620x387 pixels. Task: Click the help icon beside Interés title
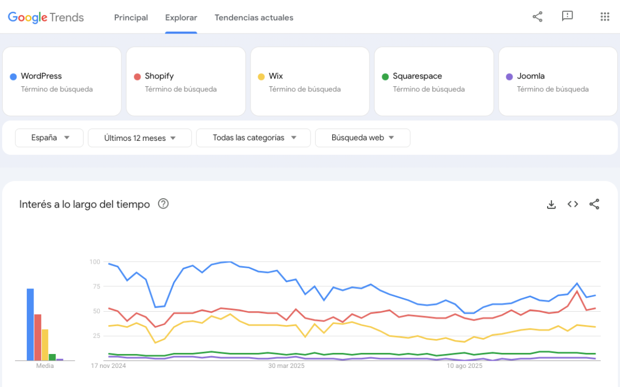coord(163,204)
